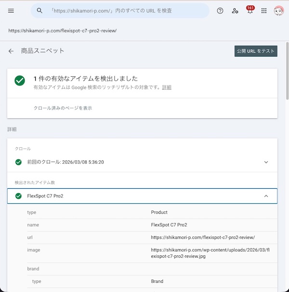This screenshot has width=289, height=292.
Task: Open the Google apps grid
Action: click(x=264, y=11)
